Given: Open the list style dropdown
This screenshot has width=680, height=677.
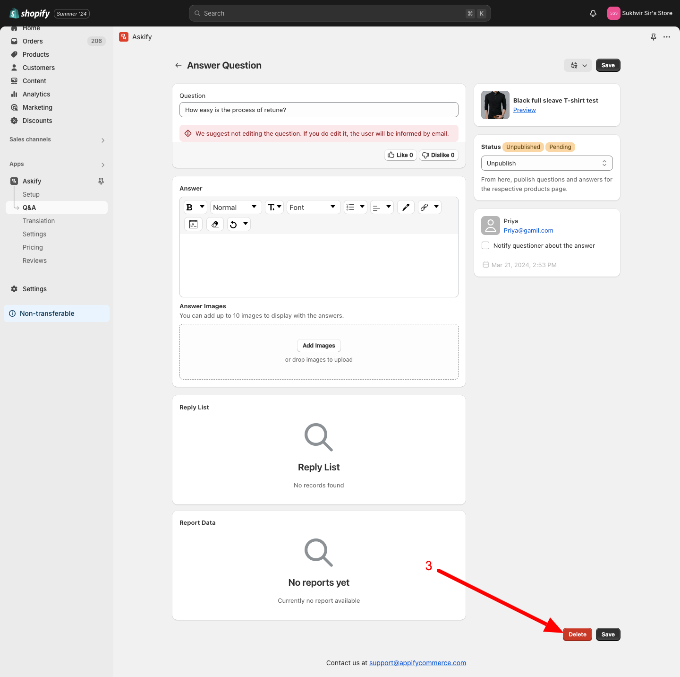Looking at the screenshot, I should [356, 207].
